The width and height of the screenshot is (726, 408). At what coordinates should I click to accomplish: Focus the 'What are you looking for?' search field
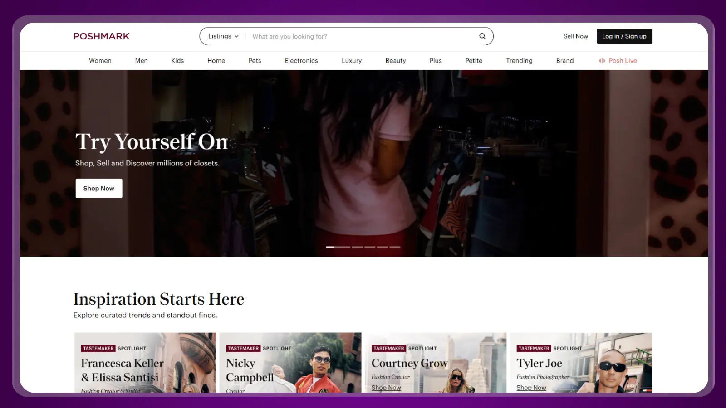(363, 36)
